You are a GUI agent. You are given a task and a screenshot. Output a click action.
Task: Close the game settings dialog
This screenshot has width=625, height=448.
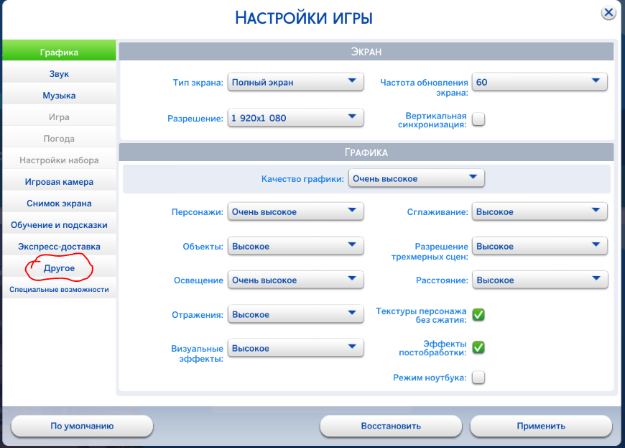point(608,13)
